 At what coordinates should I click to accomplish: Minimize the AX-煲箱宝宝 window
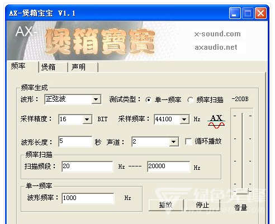(235, 13)
